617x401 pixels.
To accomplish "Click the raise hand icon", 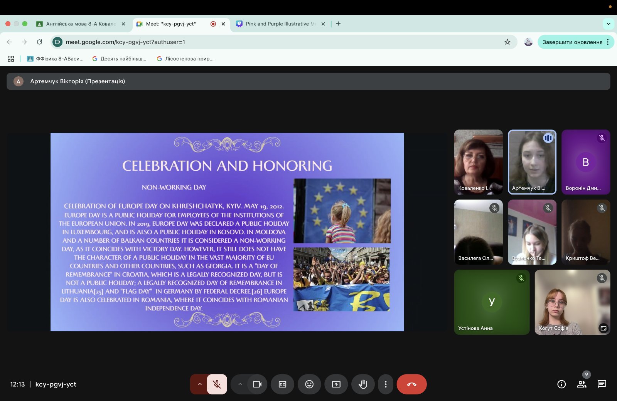I will [362, 384].
